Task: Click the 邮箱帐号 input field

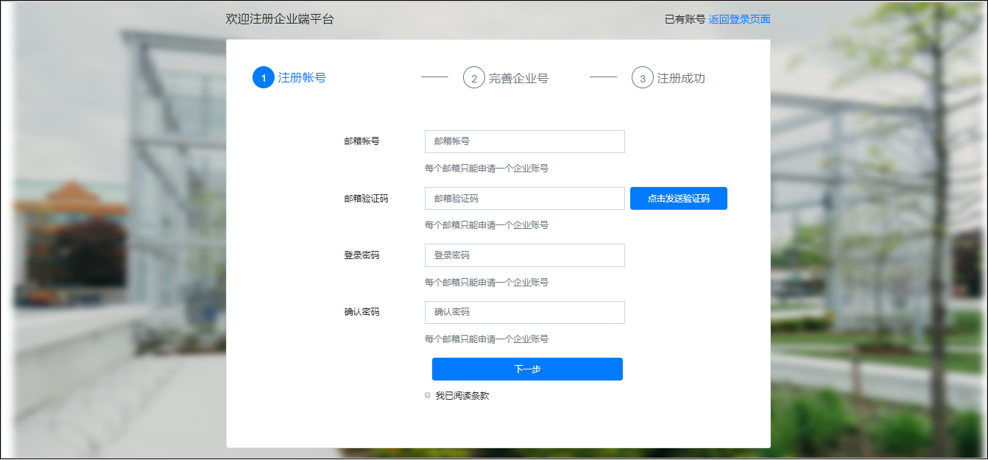Action: pos(525,141)
